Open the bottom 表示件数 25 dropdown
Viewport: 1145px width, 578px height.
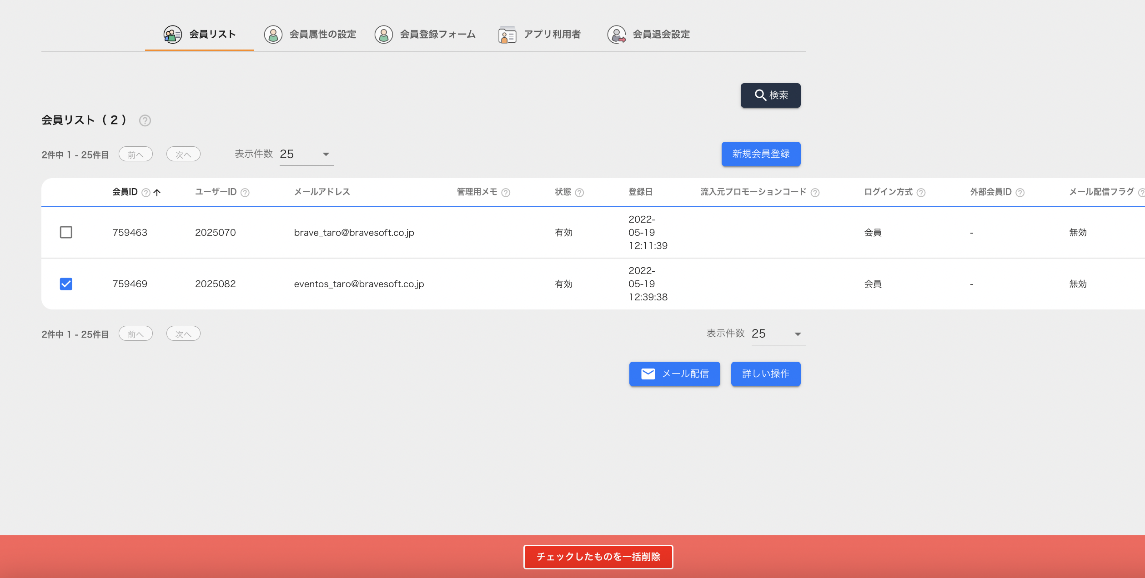(779, 334)
